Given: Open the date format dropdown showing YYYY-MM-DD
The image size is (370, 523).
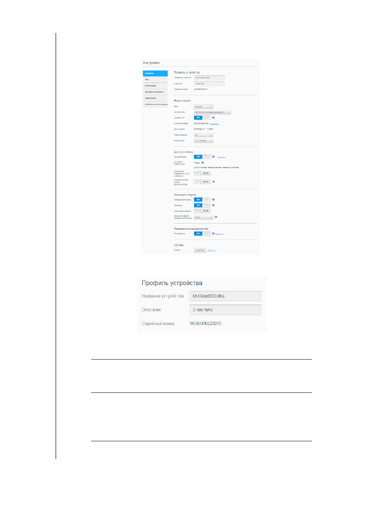Looking at the screenshot, I should [x=204, y=141].
